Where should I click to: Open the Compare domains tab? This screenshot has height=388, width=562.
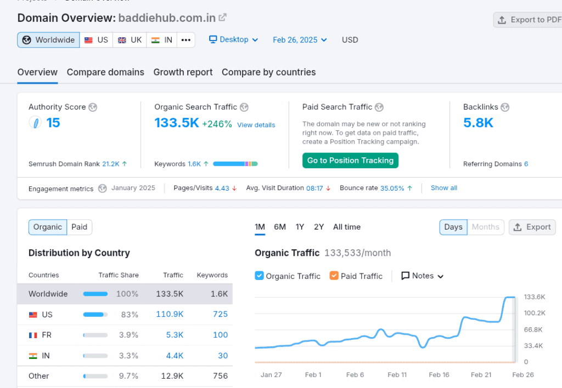coord(105,72)
